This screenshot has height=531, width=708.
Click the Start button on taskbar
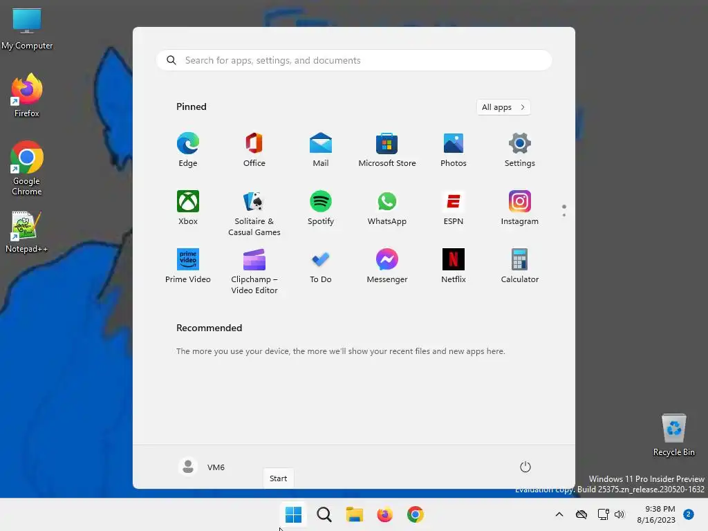[293, 514]
